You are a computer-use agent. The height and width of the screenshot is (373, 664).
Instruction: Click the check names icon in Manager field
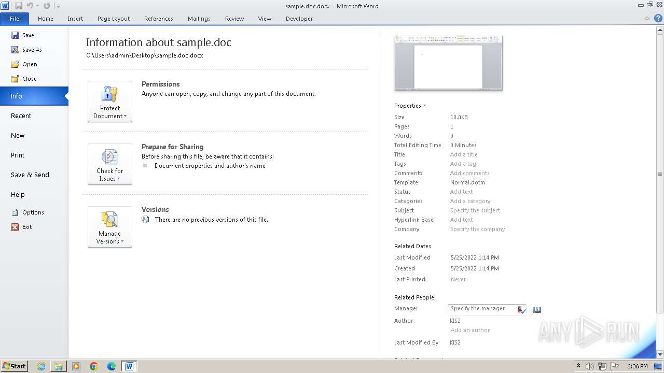click(x=521, y=310)
